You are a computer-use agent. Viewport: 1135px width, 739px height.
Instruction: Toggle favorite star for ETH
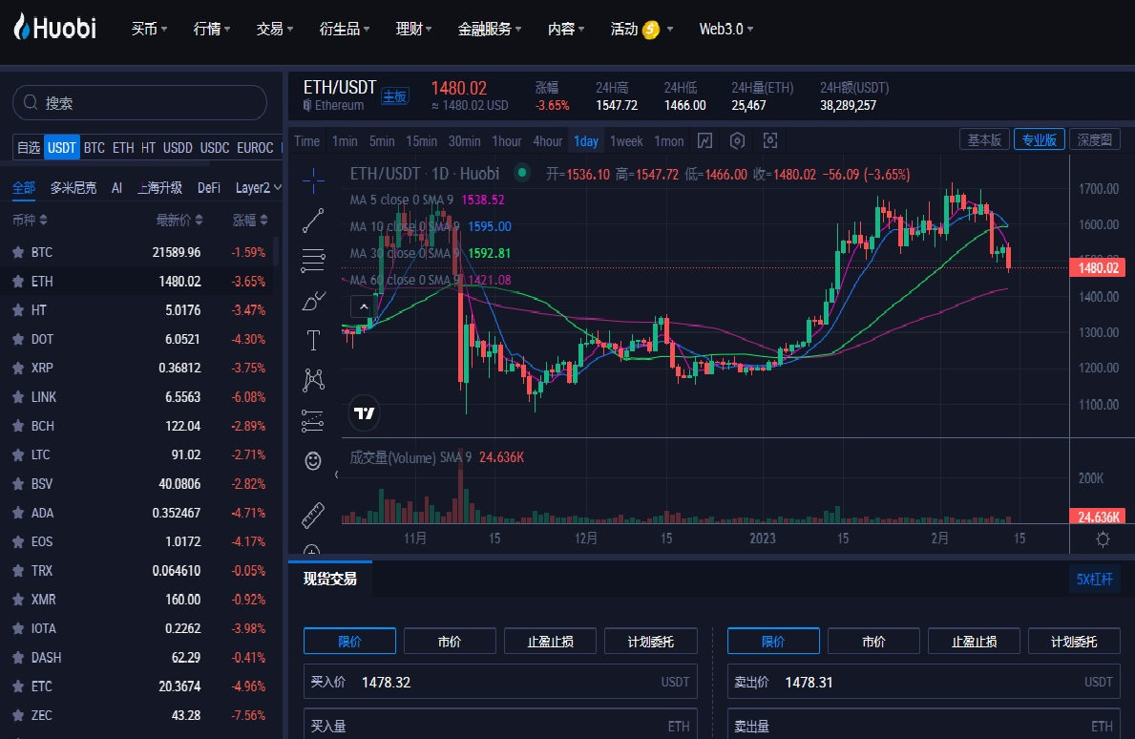click(18, 281)
